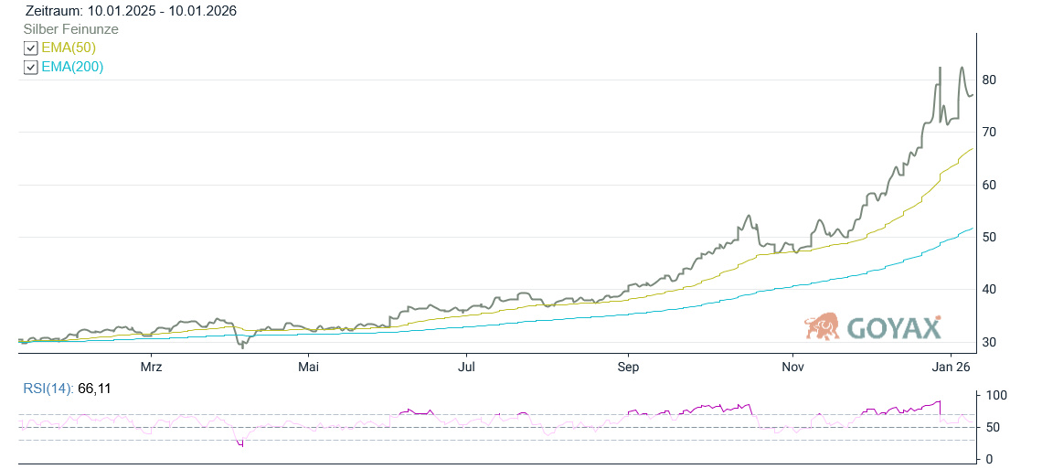Screen dimensions: 1042x469
Task: Click the cyan EMA(200) legend label
Action: 72,67
